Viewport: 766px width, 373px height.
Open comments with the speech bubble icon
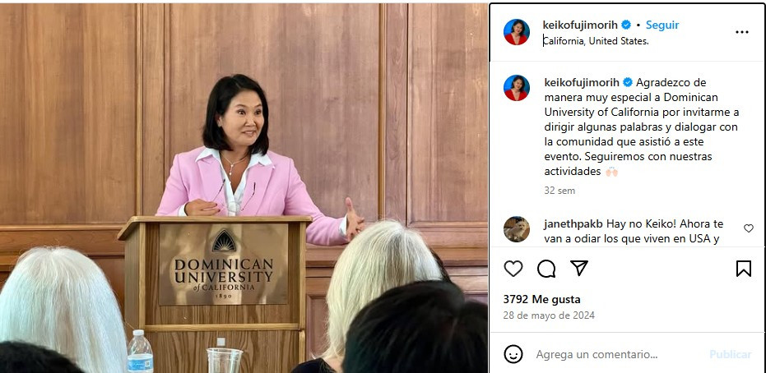coord(546,269)
